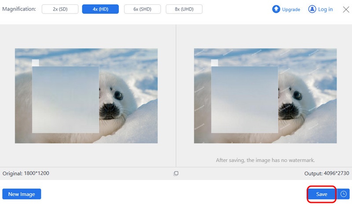Click the Log in user avatar icon
352x206 pixels.
[312, 9]
